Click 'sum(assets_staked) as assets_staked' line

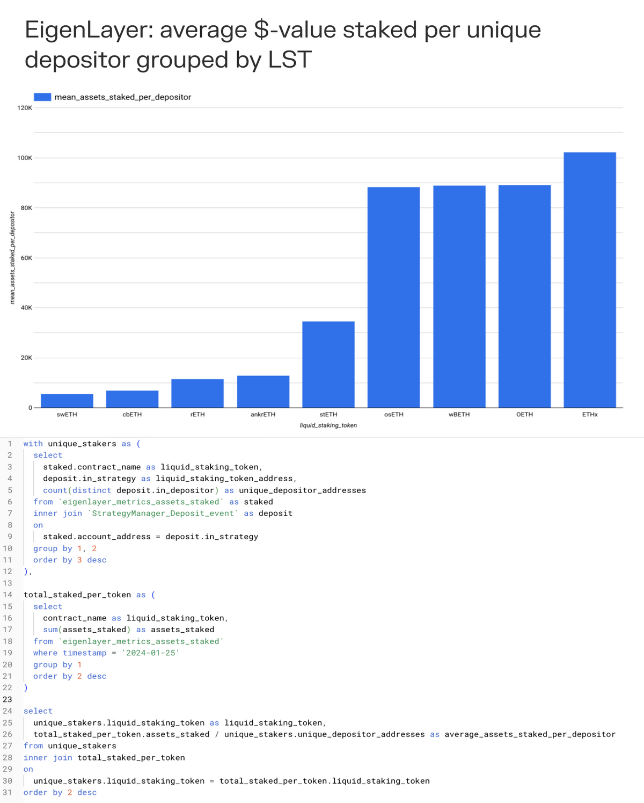129,630
